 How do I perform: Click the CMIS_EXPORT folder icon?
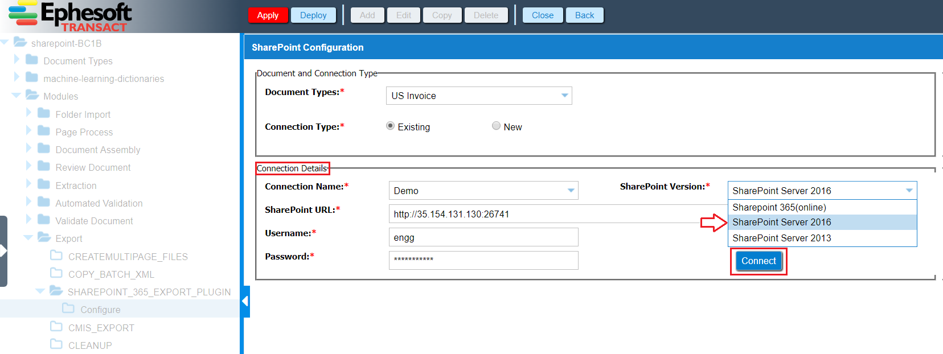[56, 327]
